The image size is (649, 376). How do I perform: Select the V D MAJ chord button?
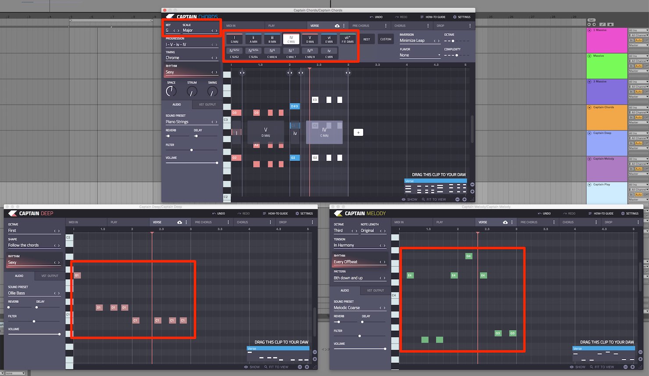tap(310, 39)
